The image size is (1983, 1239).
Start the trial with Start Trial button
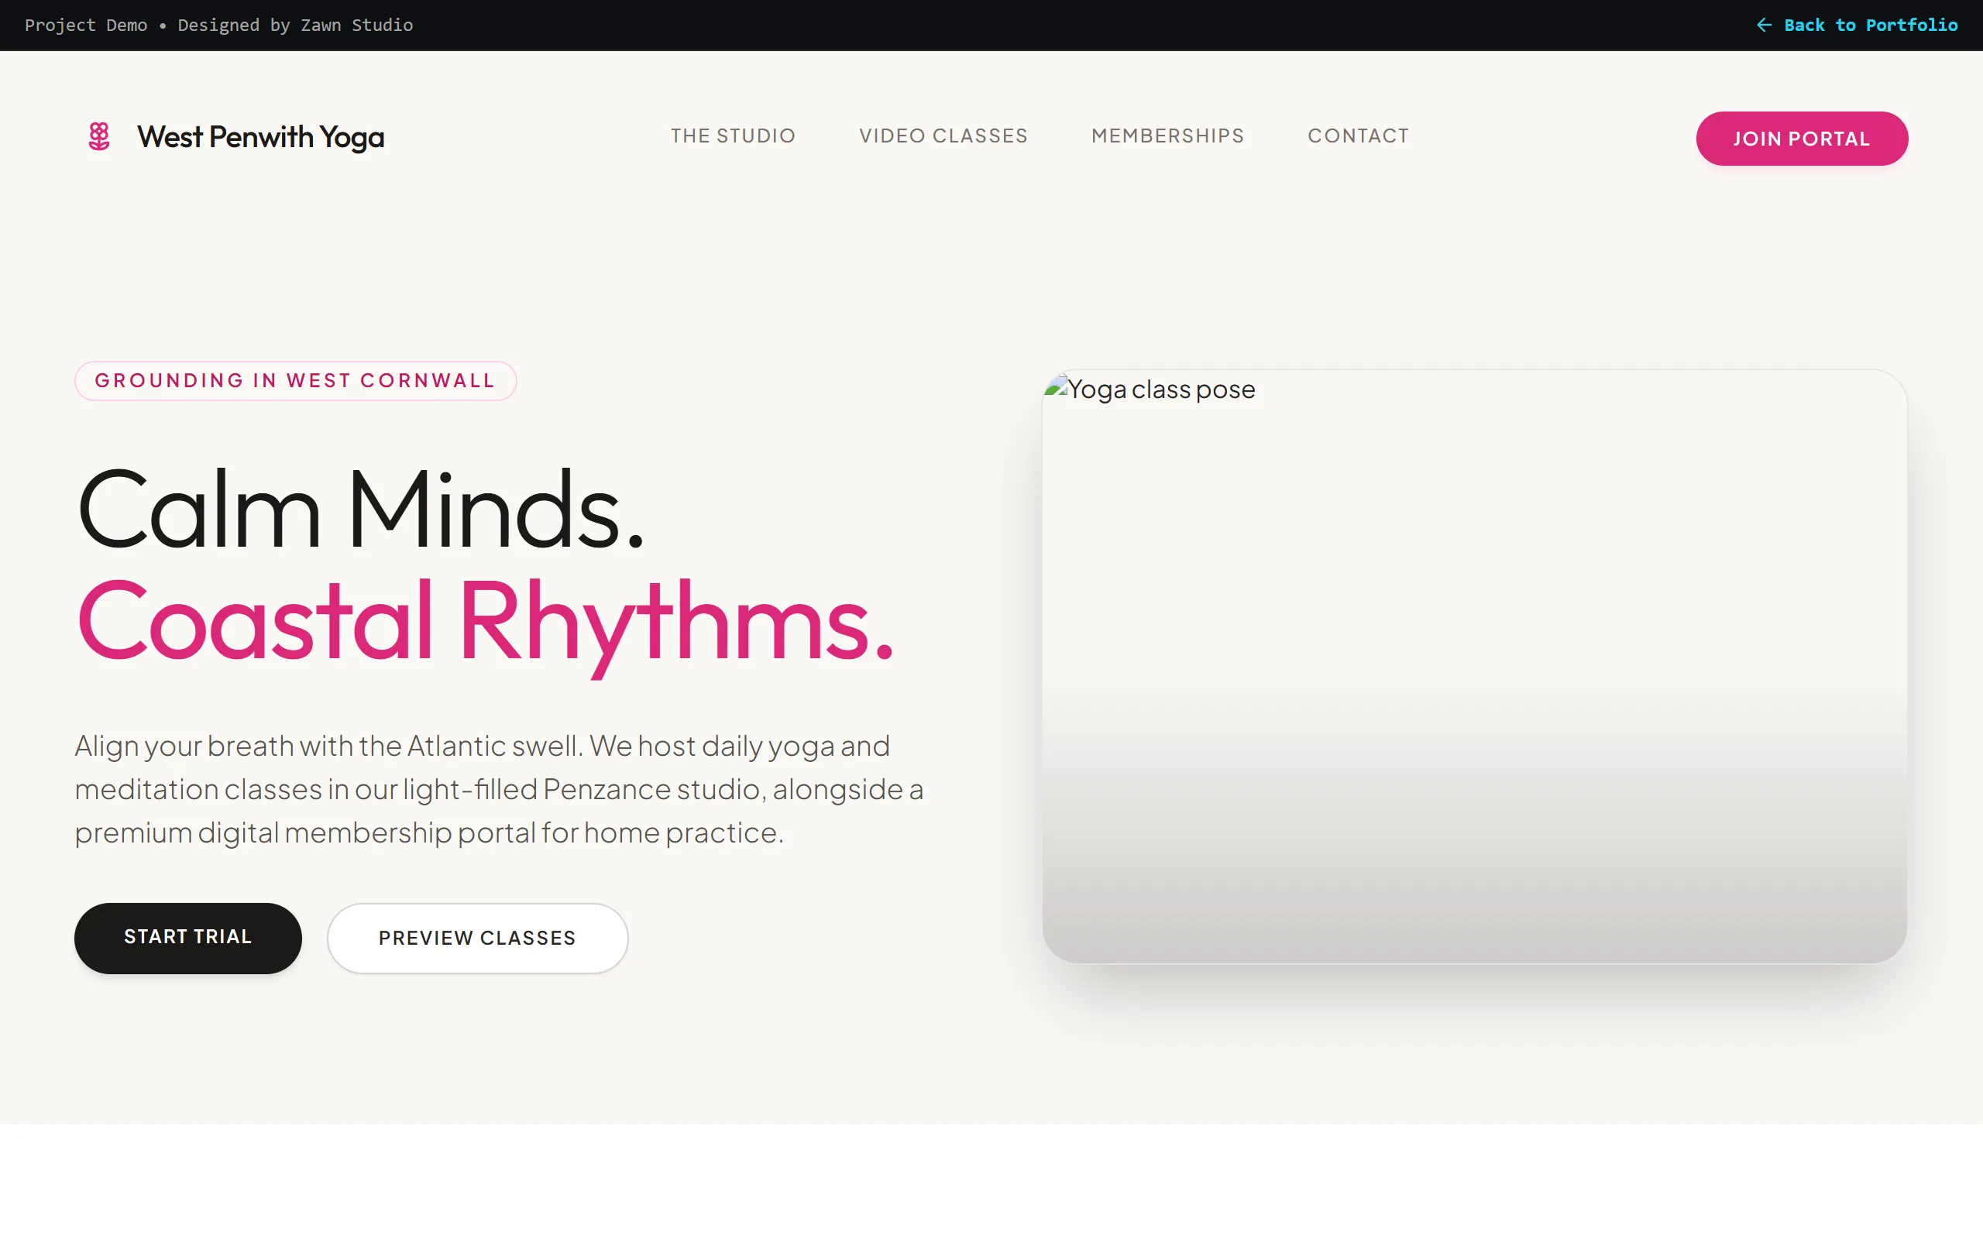coord(187,938)
